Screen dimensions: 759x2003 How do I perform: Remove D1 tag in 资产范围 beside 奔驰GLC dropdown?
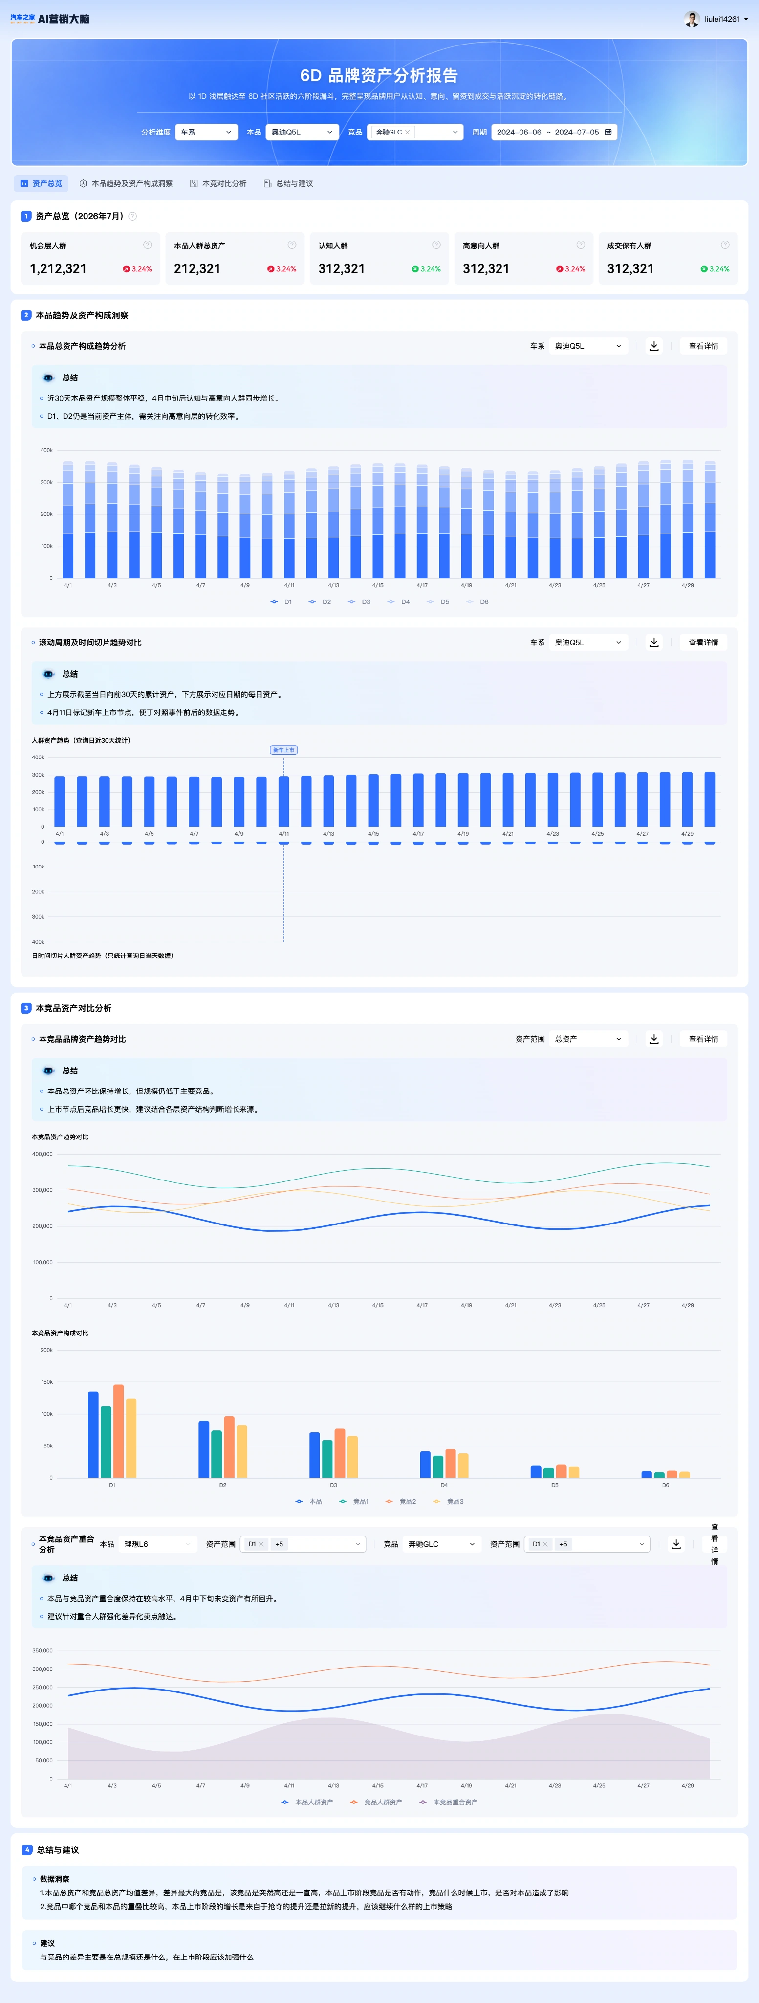pyautogui.click(x=545, y=1544)
